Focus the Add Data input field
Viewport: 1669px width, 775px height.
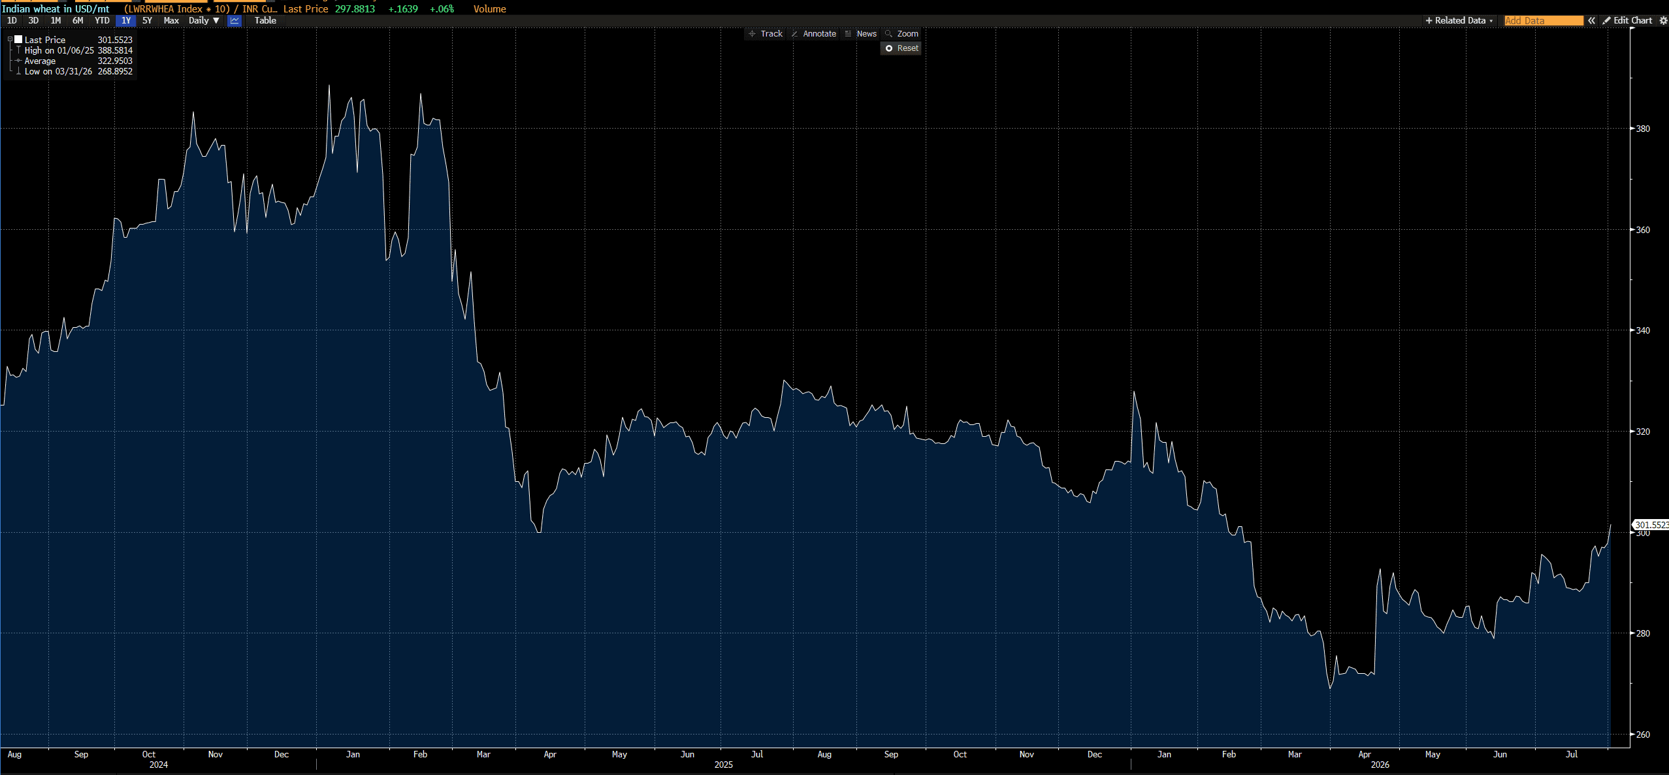point(1544,21)
